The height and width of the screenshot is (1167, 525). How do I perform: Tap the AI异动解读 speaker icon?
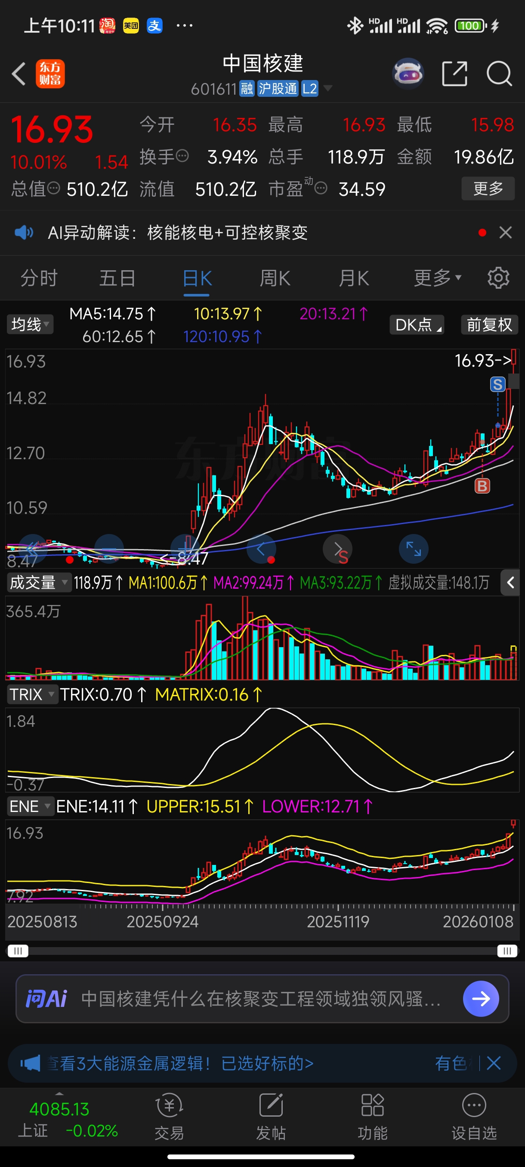tap(24, 233)
